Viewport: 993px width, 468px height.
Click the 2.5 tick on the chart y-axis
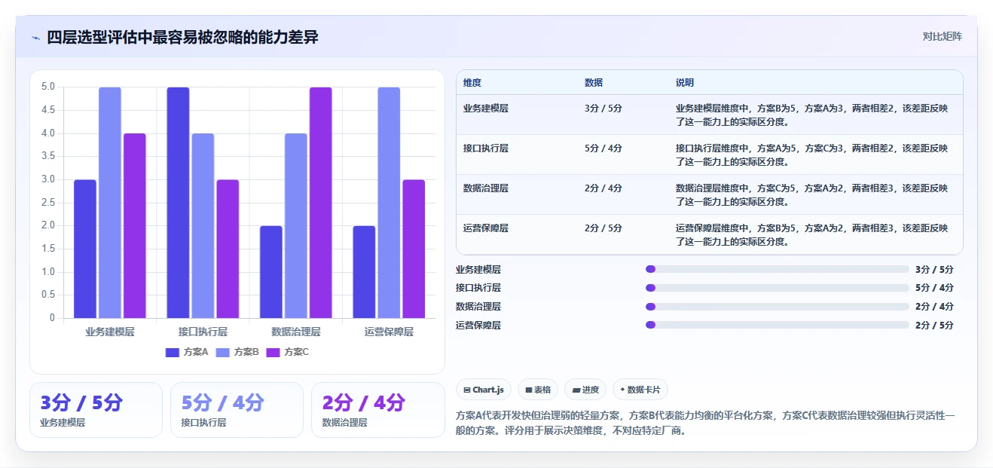[x=48, y=202]
